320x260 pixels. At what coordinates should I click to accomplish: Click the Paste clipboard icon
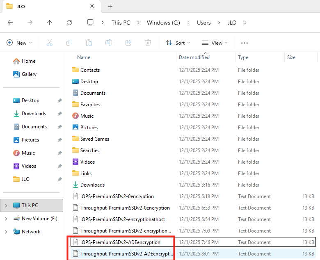pos(89,43)
